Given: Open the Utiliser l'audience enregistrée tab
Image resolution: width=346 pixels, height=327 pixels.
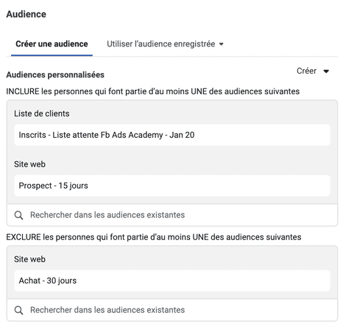Looking at the screenshot, I should click(x=165, y=44).
